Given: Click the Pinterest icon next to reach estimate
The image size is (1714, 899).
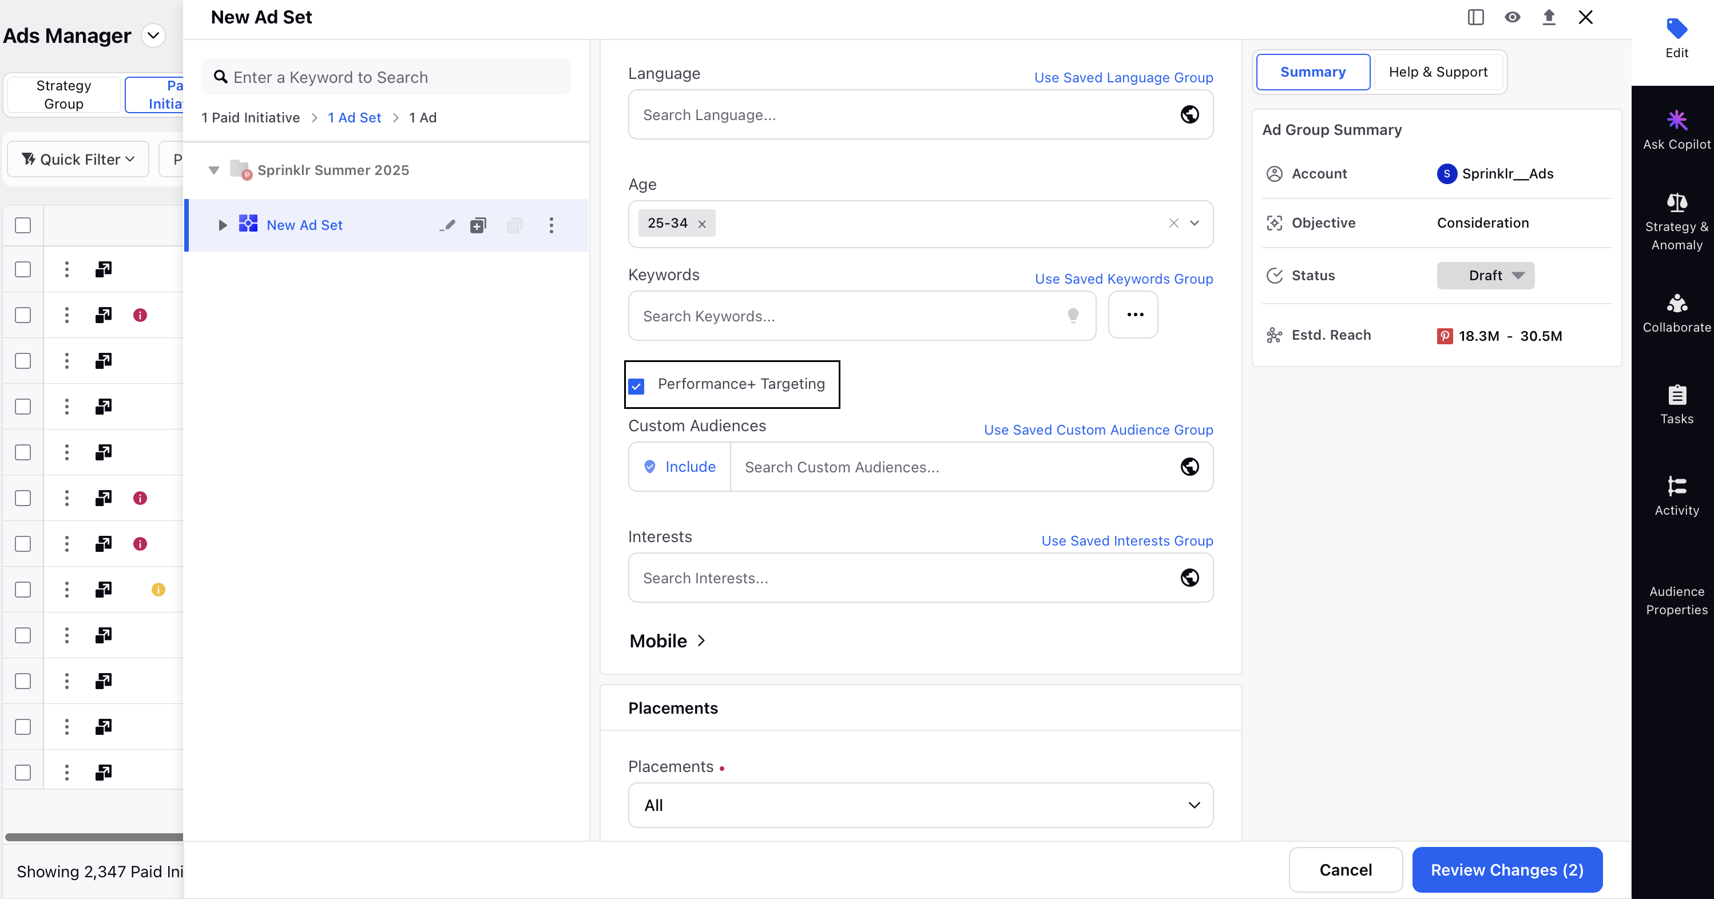Looking at the screenshot, I should point(1444,336).
